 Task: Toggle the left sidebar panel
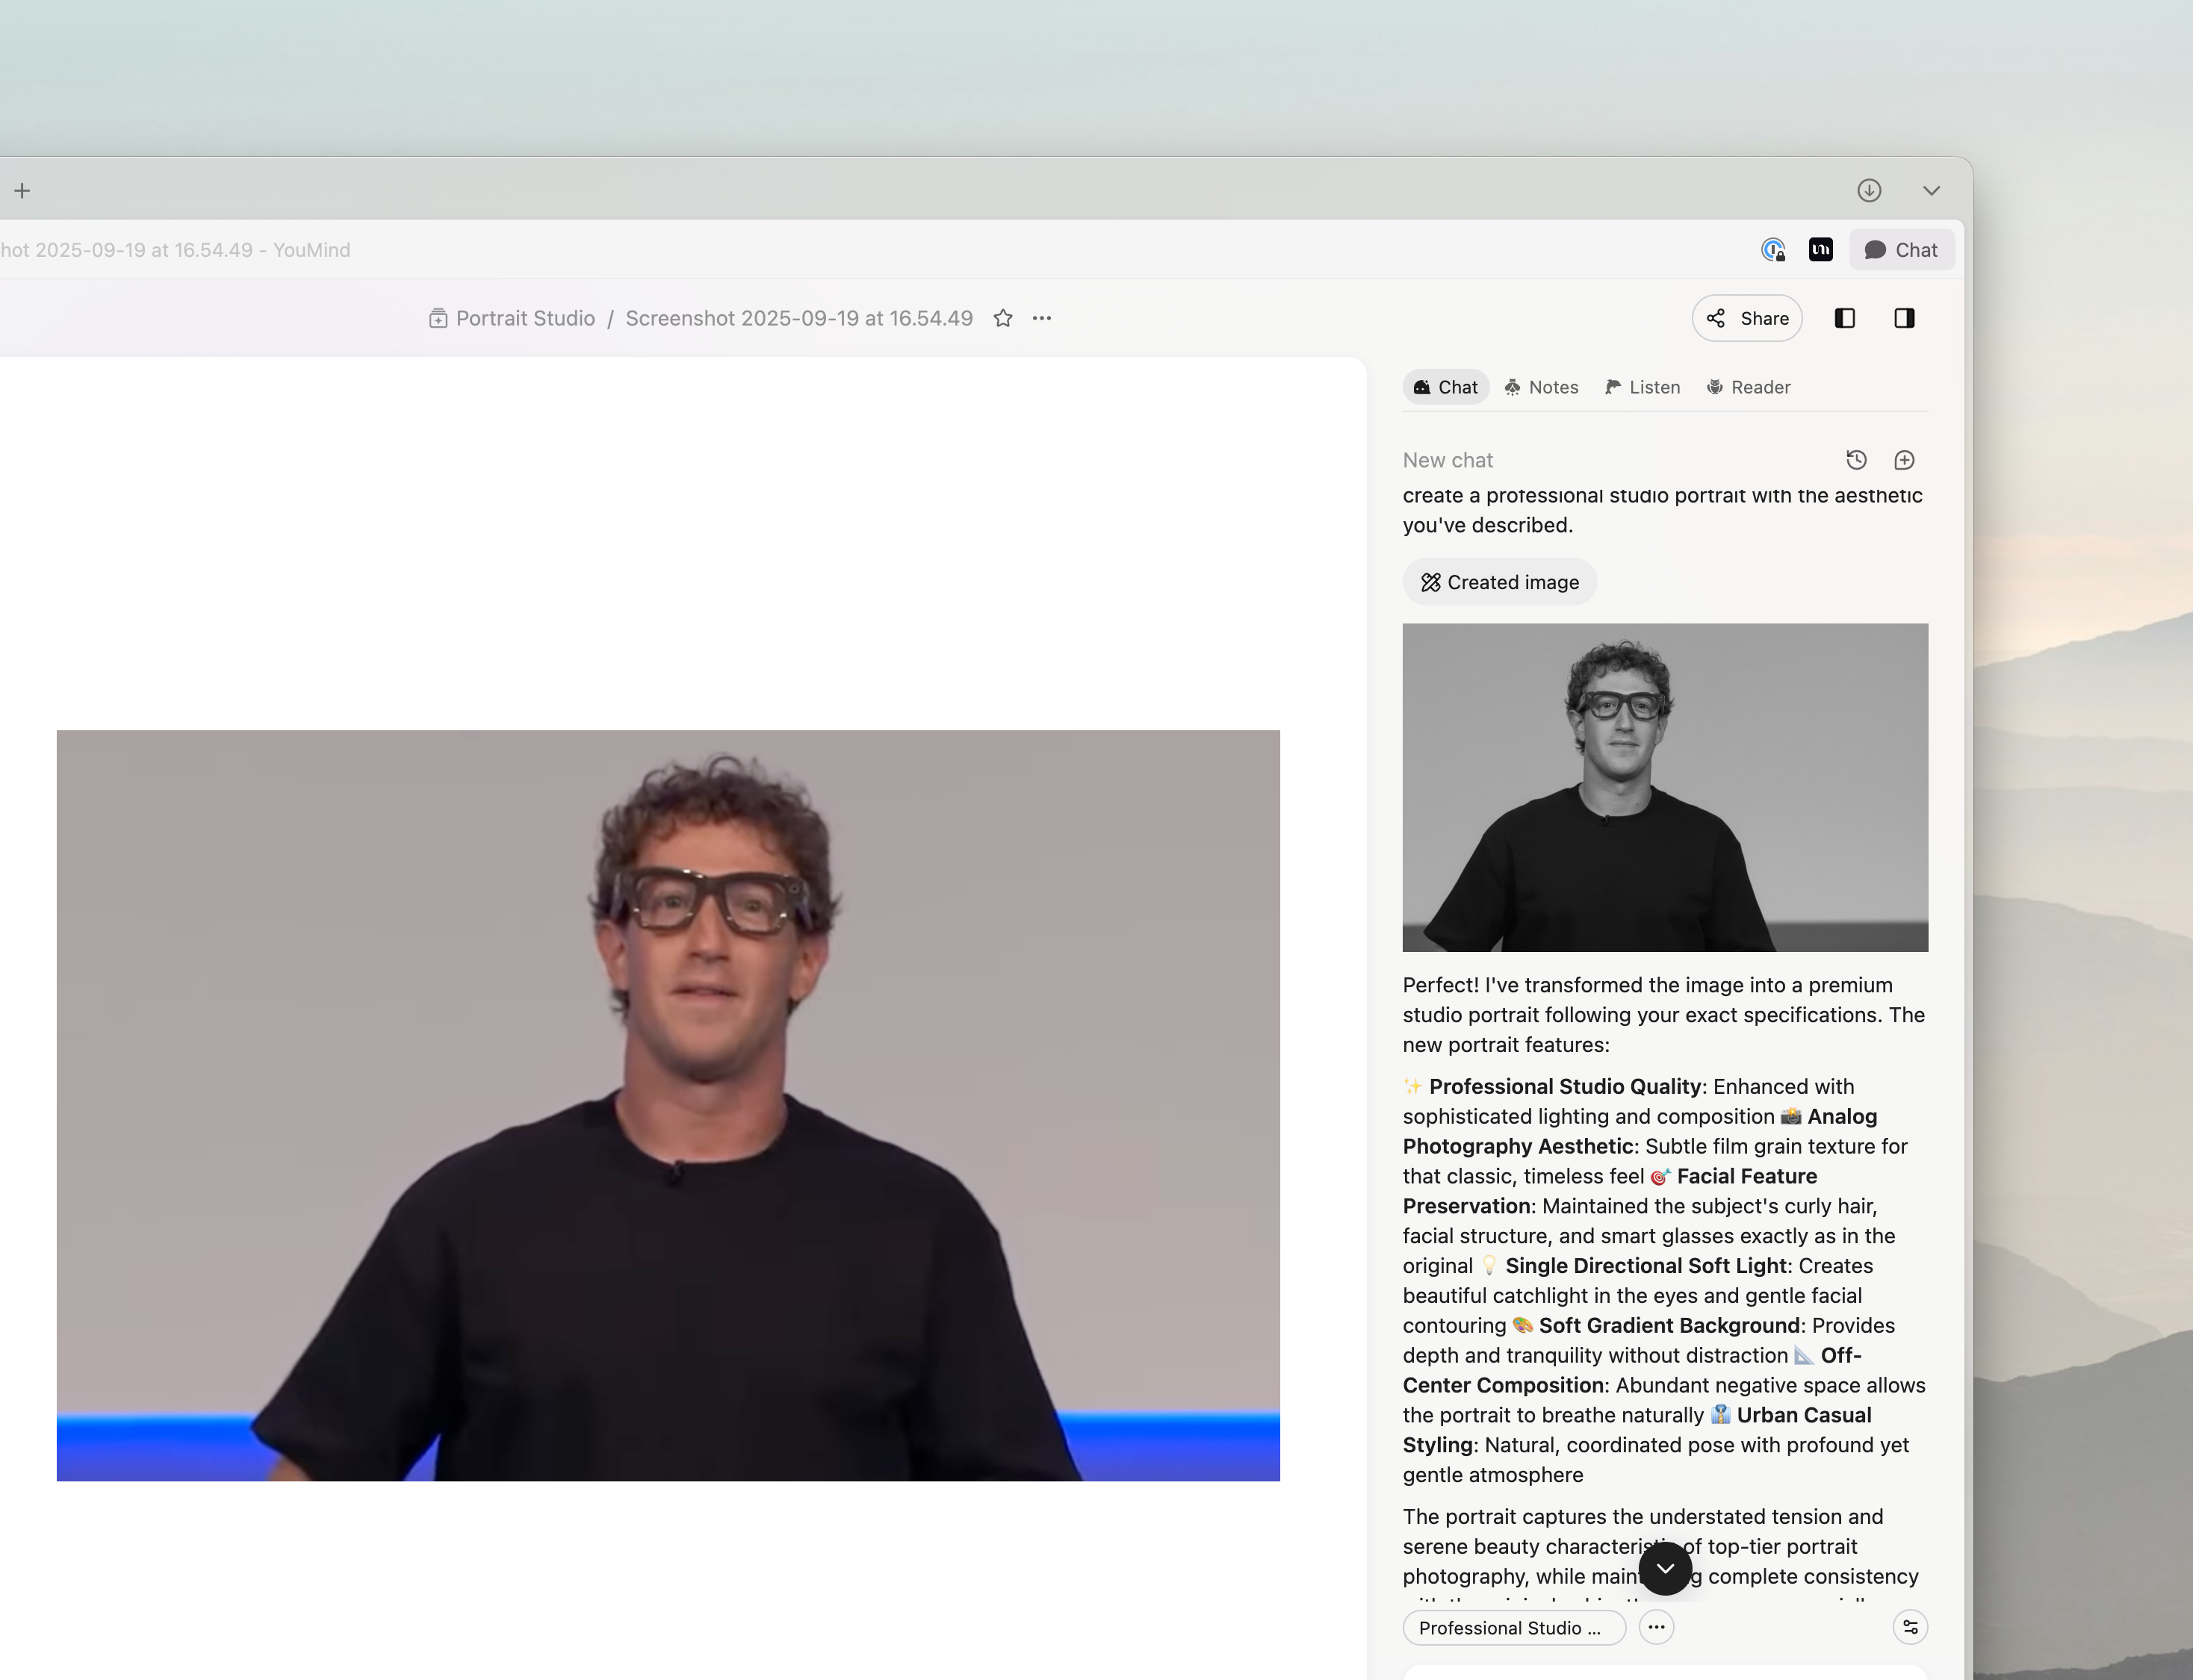point(1845,318)
